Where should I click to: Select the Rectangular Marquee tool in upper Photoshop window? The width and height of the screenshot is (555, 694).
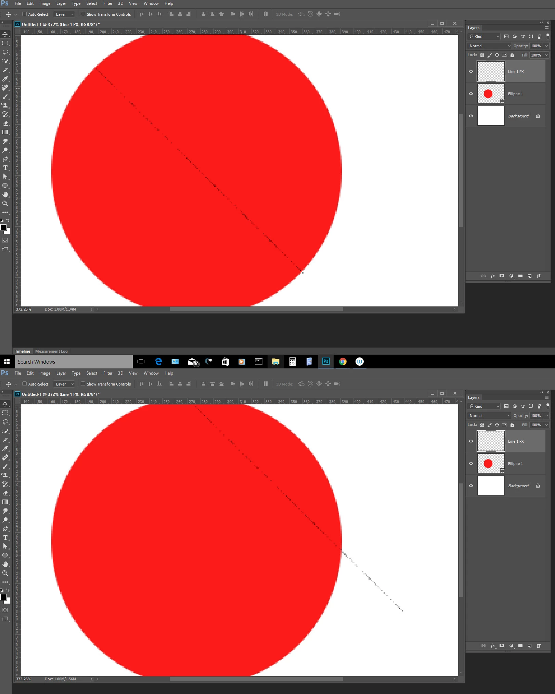tap(5, 43)
